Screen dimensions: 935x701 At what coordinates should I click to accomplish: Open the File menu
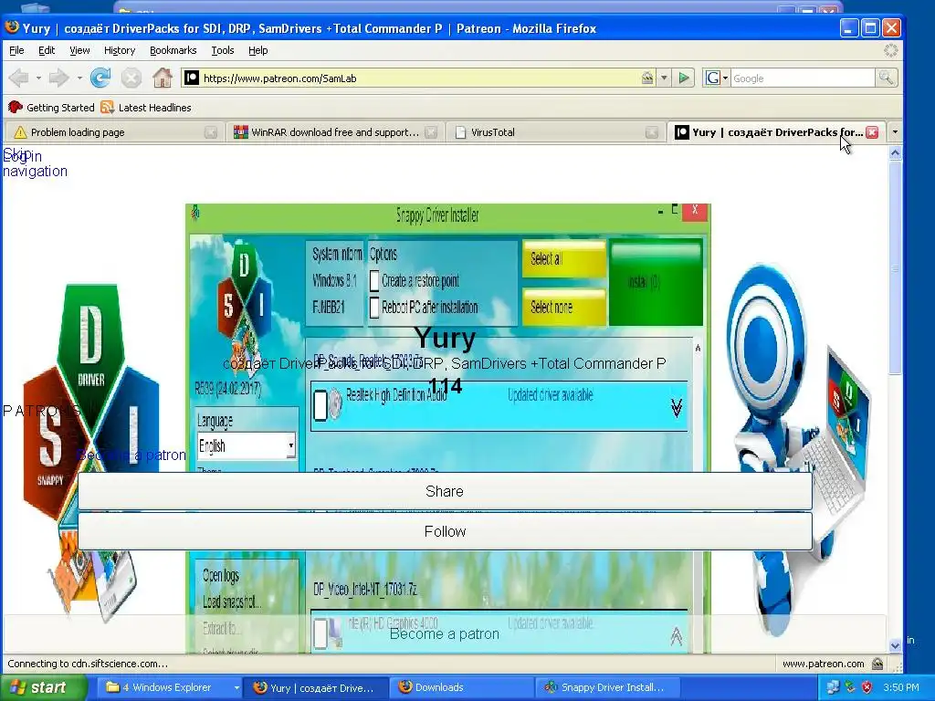16,51
